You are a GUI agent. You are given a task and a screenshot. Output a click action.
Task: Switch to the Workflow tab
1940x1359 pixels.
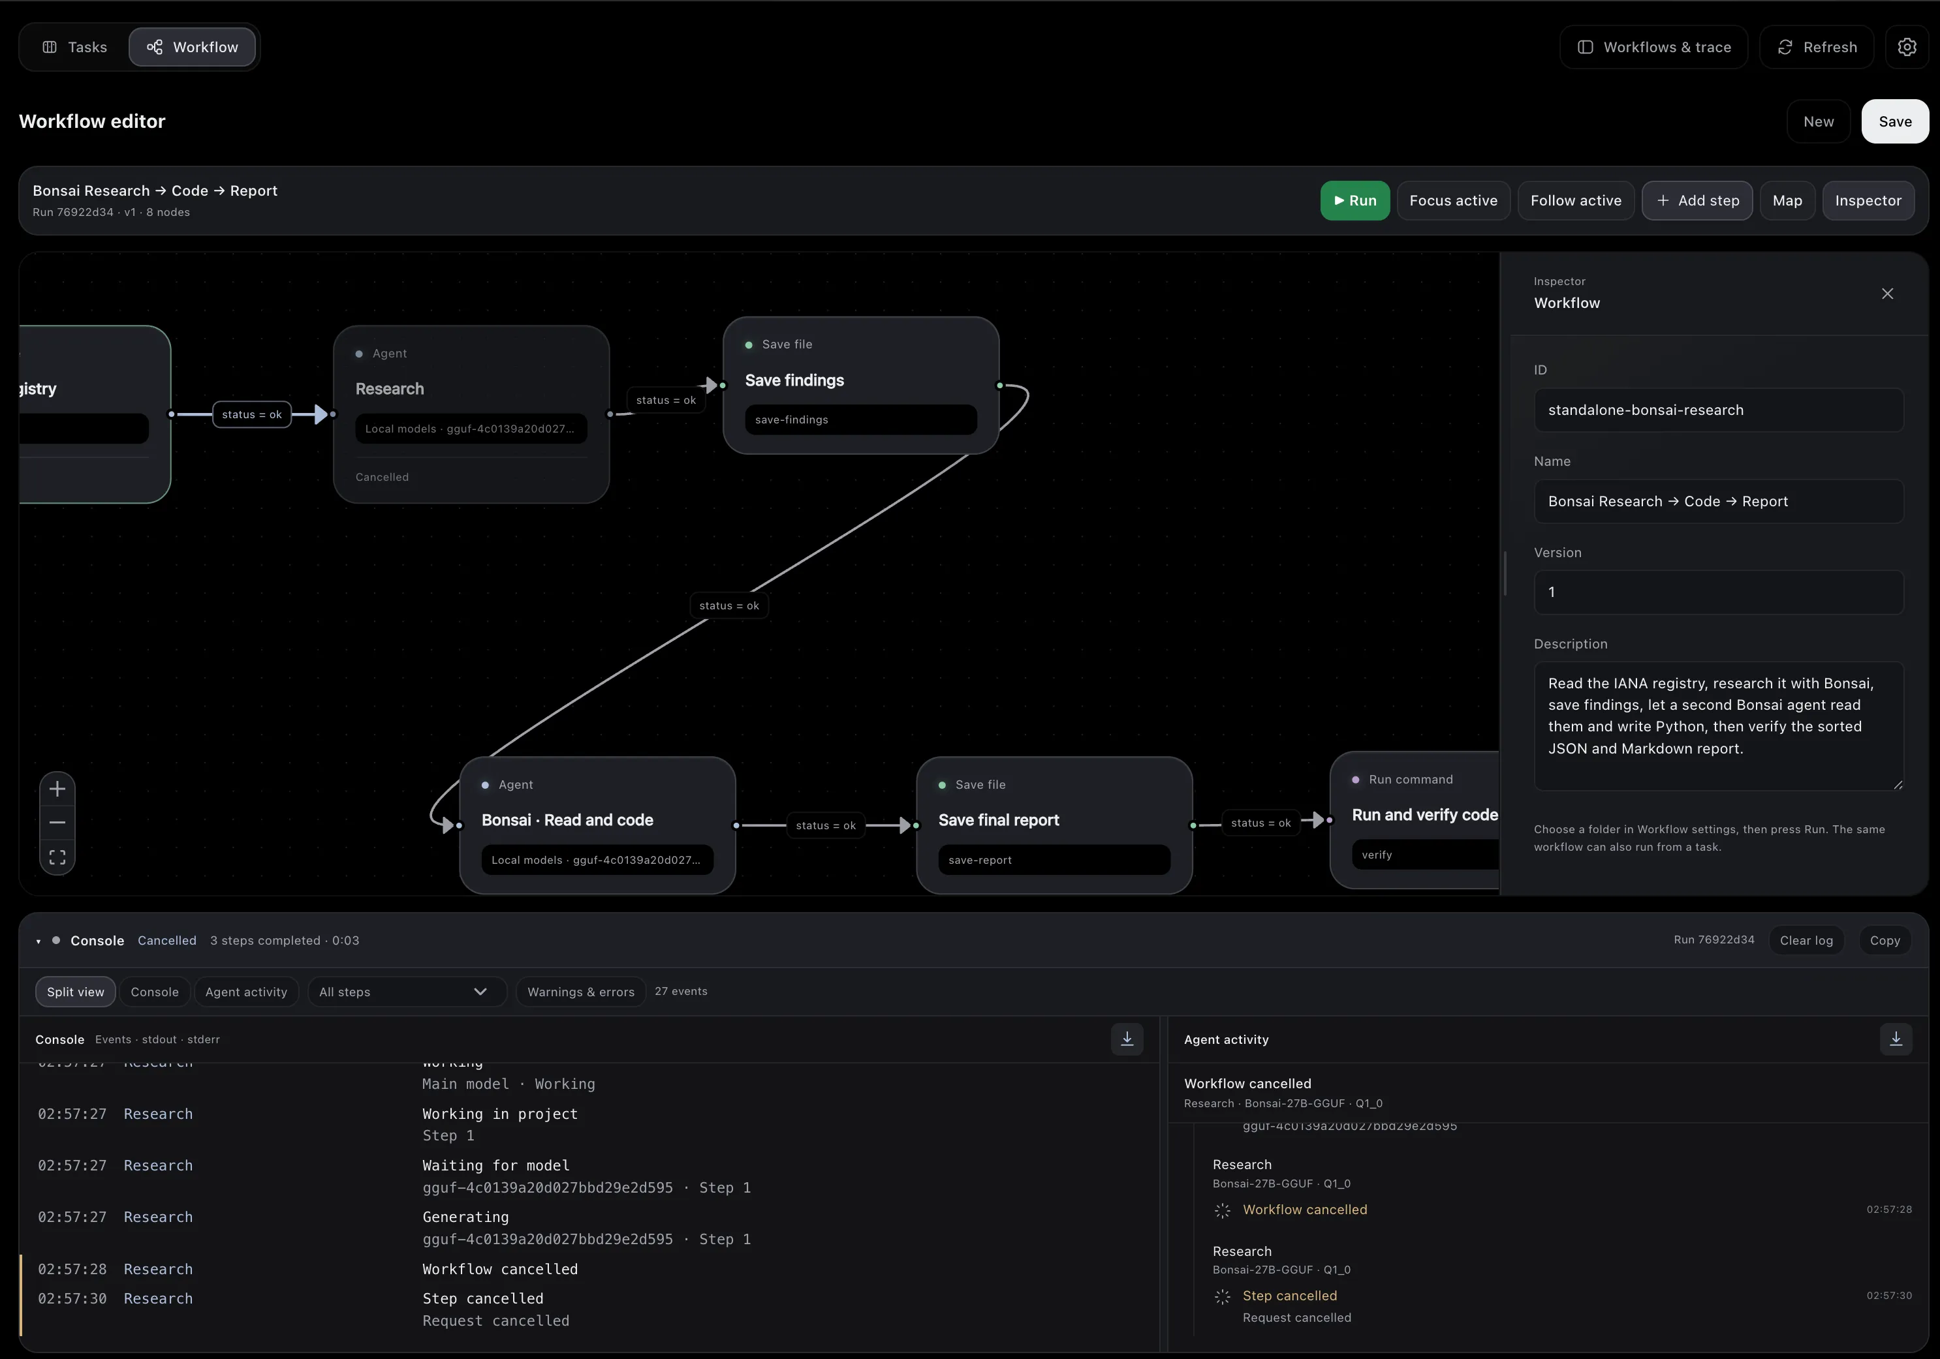[x=192, y=47]
